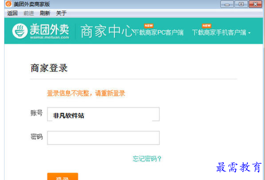This screenshot has width=265, height=180.
Task: Click the 商家登录 heading
Action: [49, 68]
